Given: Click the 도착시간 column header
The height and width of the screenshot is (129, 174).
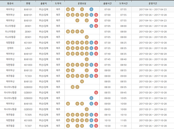Looking at the screenshot, I should pos(123,3).
